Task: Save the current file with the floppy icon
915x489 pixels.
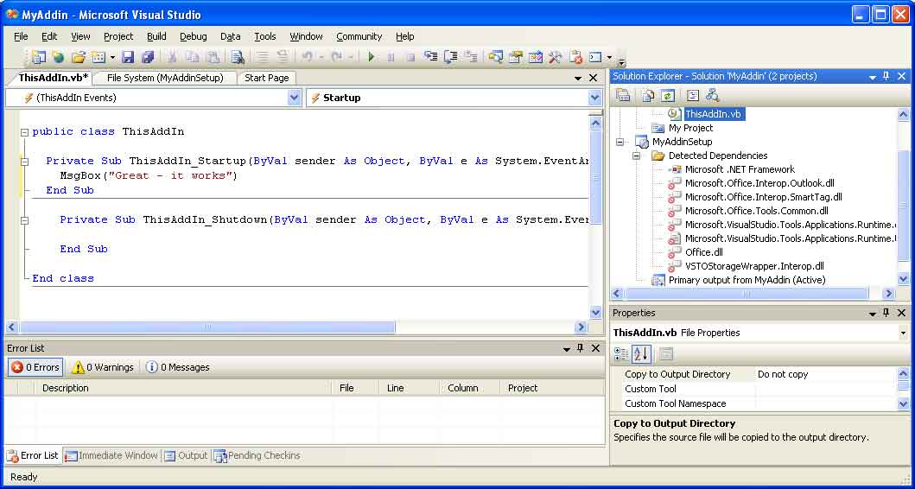Action: click(128, 57)
